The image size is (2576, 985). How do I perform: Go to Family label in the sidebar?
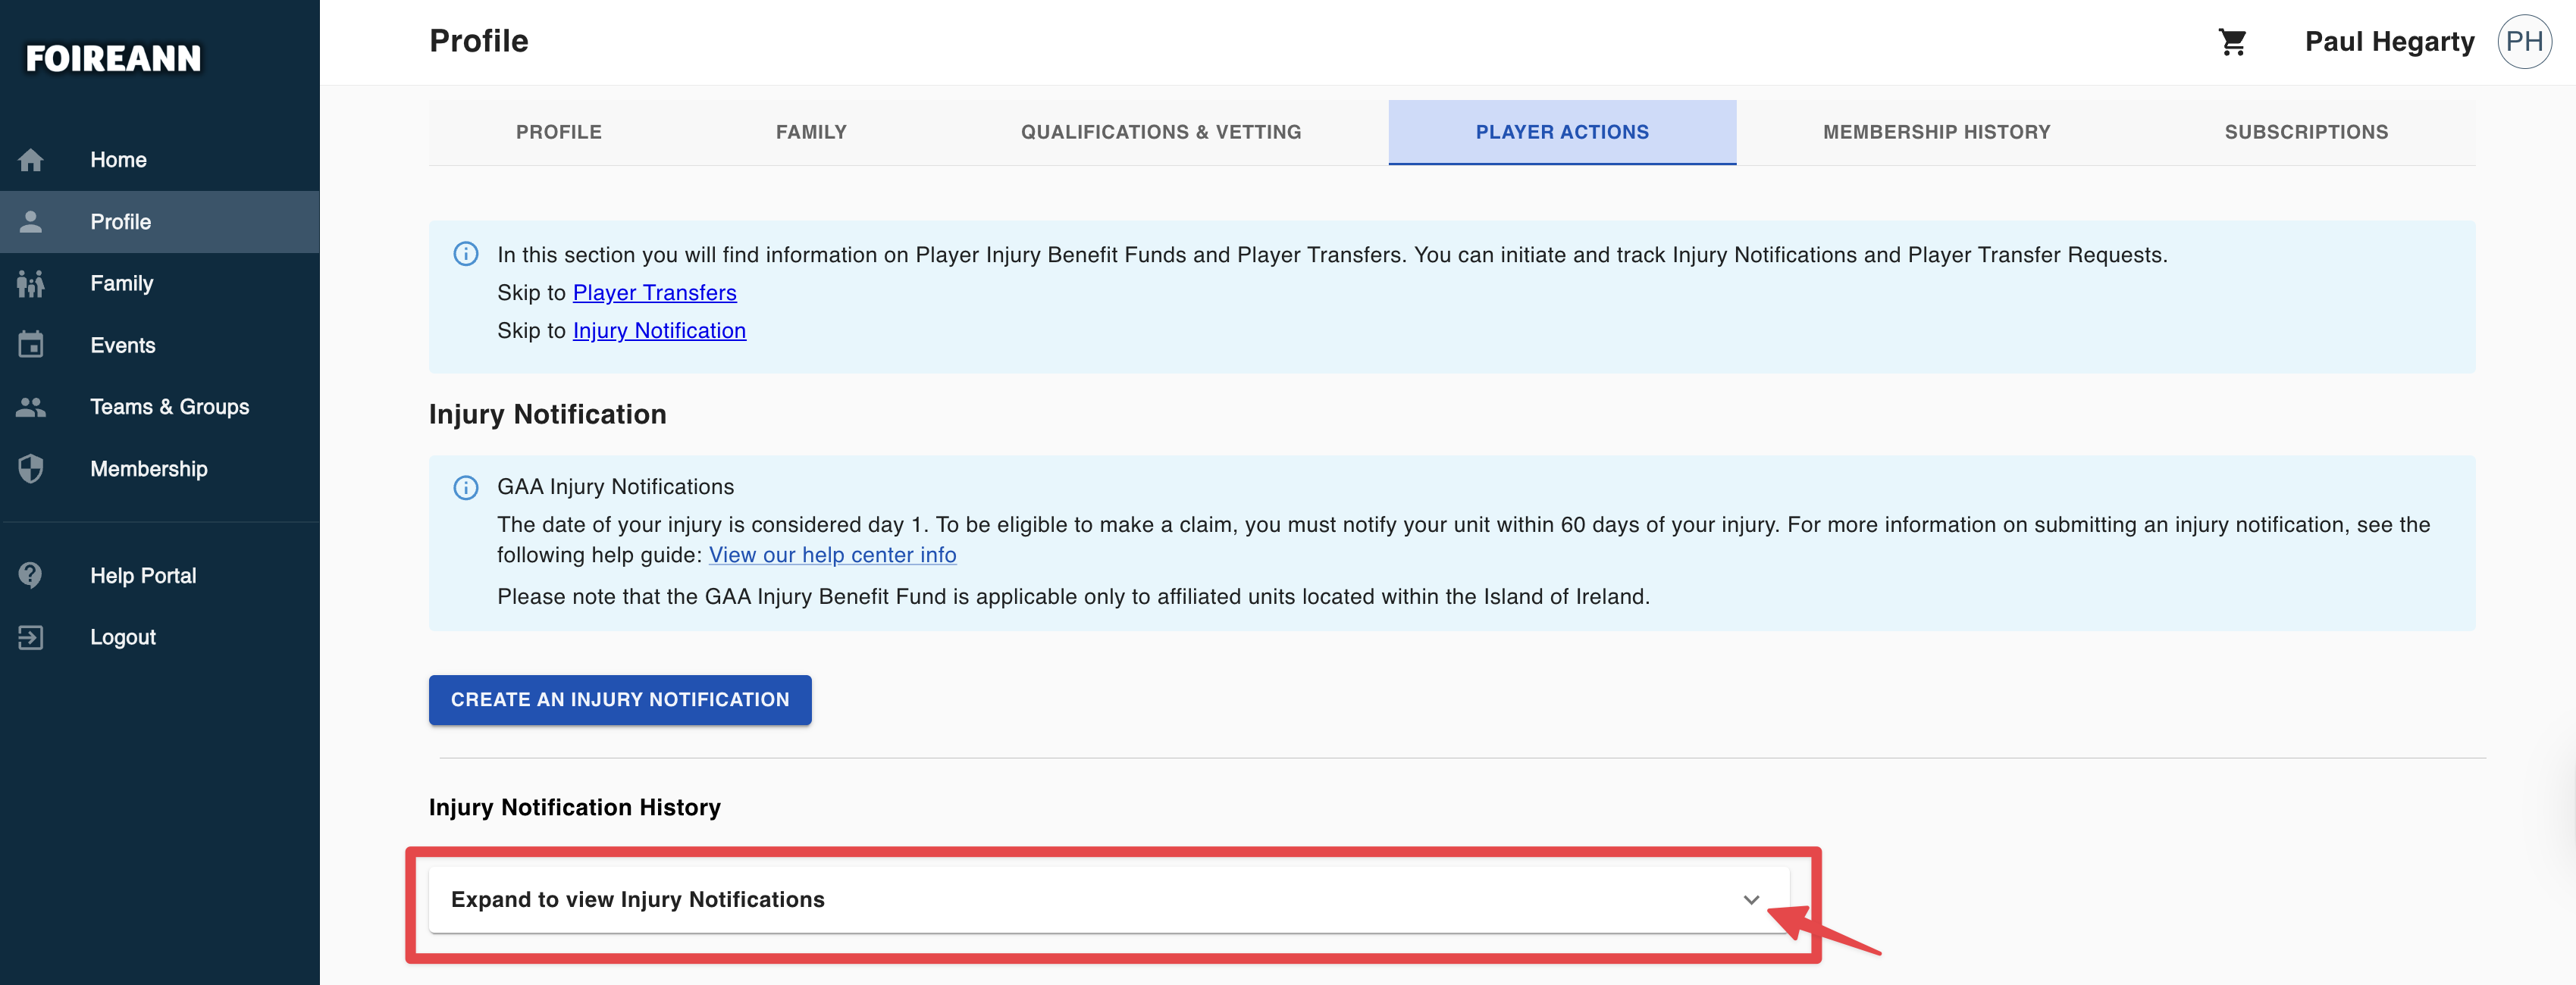coord(121,283)
